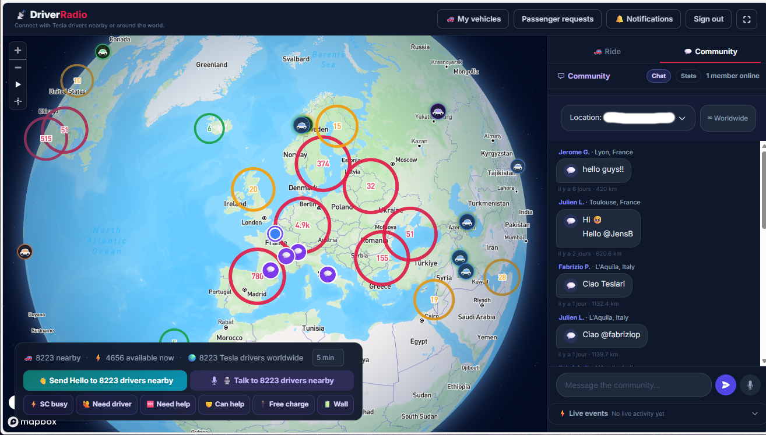Select the green car marker near Canada
The width and height of the screenshot is (766, 435).
(103, 52)
